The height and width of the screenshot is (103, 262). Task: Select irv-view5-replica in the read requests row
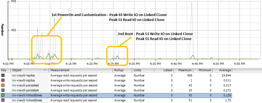click(x=23, y=75)
